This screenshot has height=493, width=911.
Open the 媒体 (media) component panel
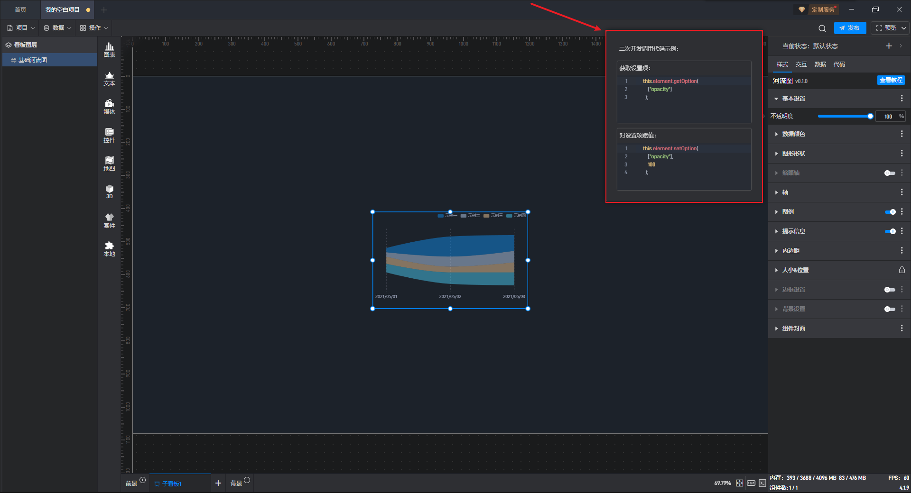tap(109, 107)
